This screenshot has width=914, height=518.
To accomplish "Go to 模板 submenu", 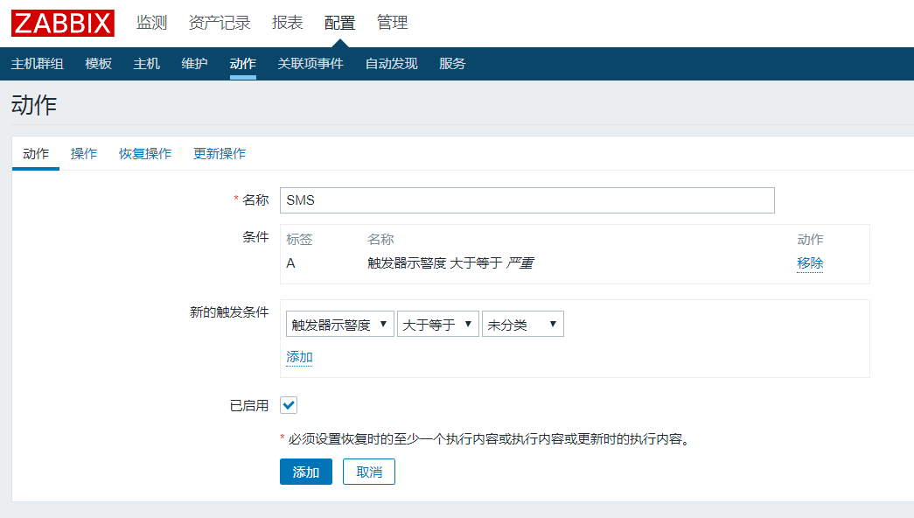I will [x=99, y=64].
